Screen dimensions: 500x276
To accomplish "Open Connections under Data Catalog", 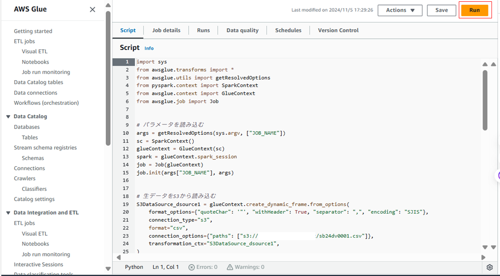I will [x=29, y=168].
